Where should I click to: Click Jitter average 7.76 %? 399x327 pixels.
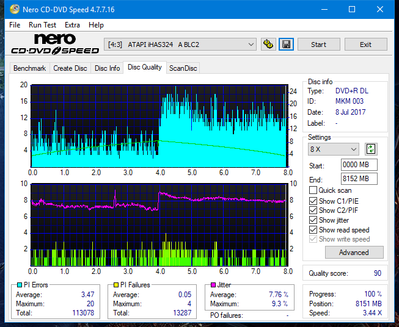(x=279, y=295)
